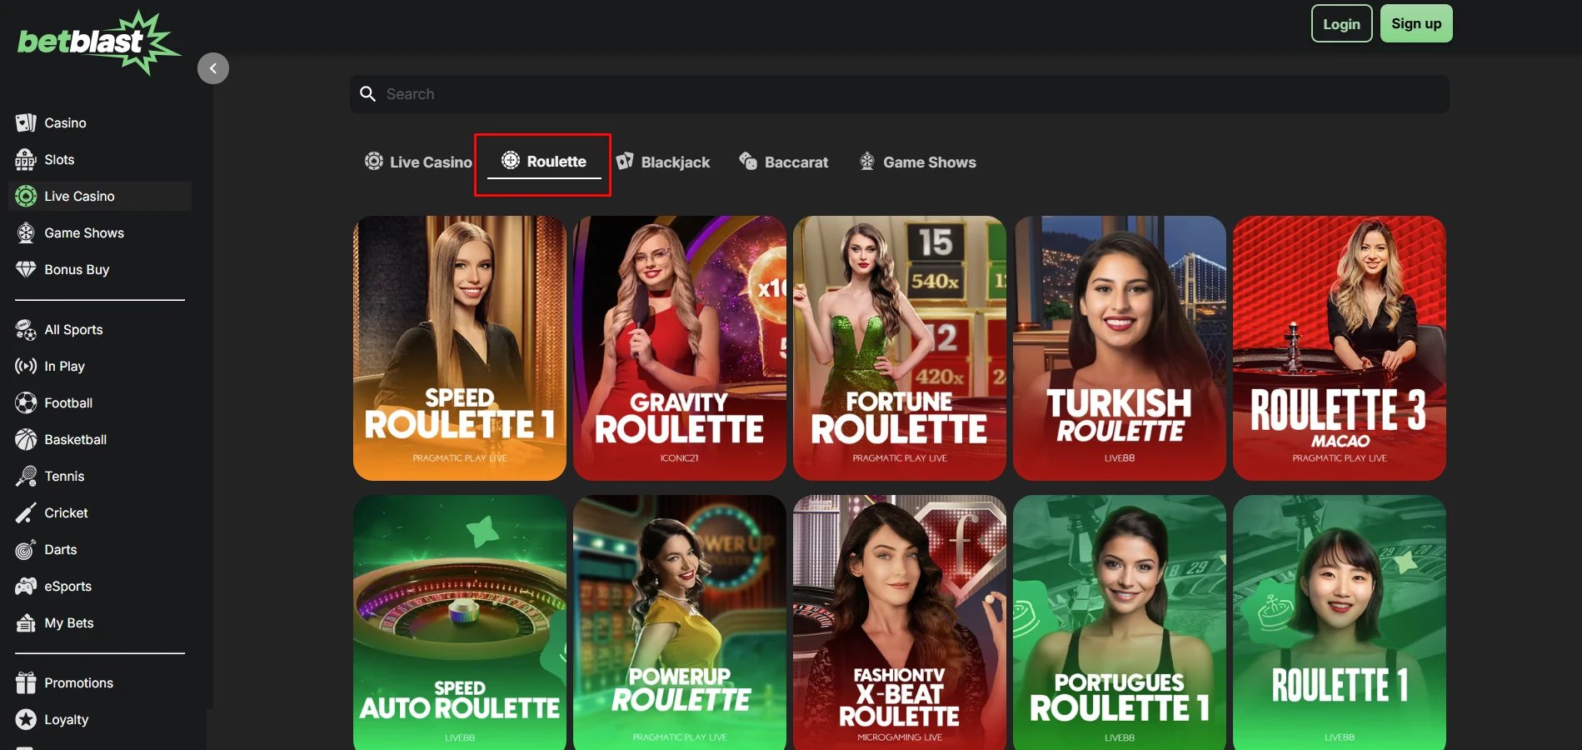Switch to the Live Casino tab
This screenshot has height=750, width=1582.
coord(418,162)
